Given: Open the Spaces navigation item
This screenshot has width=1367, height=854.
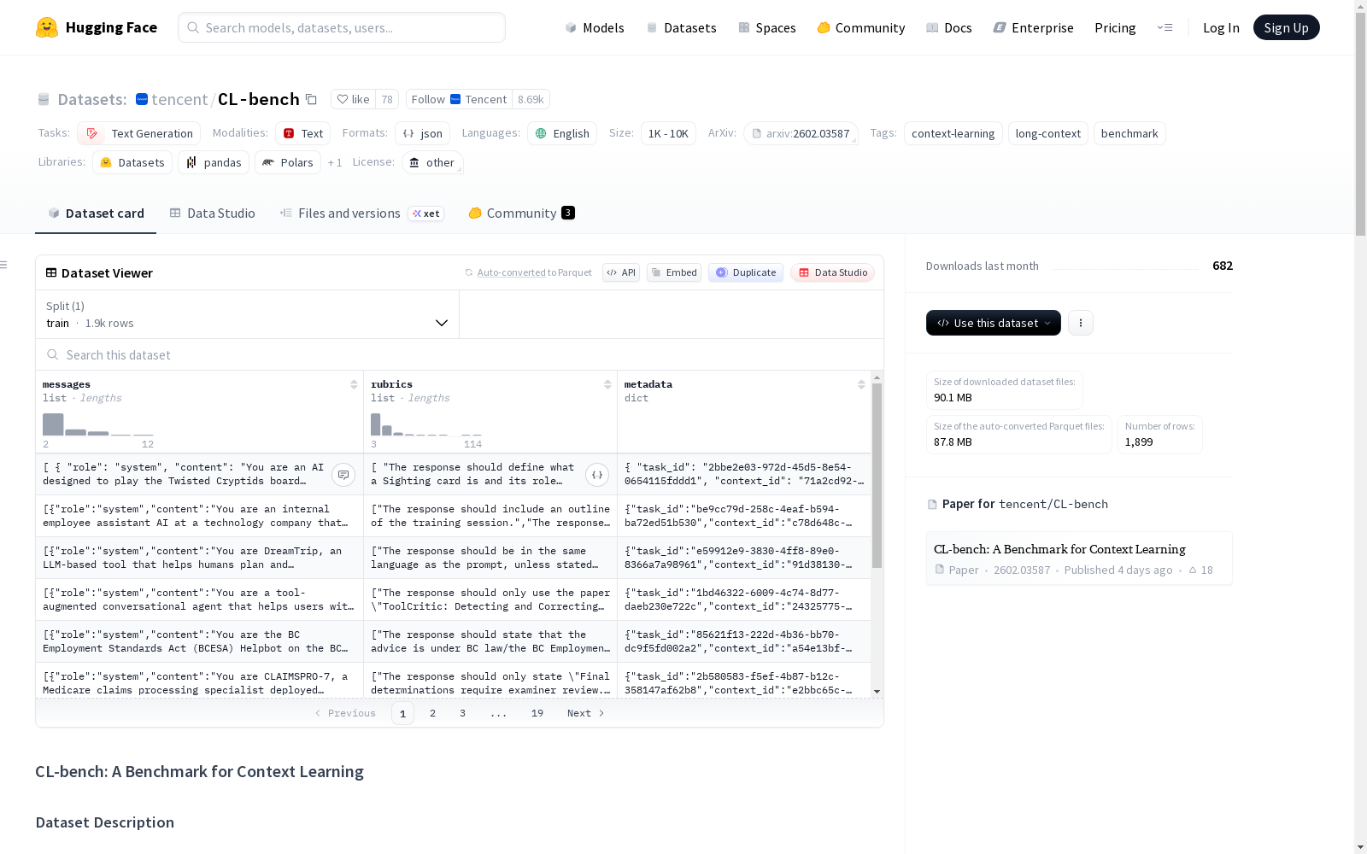Looking at the screenshot, I should click(767, 27).
